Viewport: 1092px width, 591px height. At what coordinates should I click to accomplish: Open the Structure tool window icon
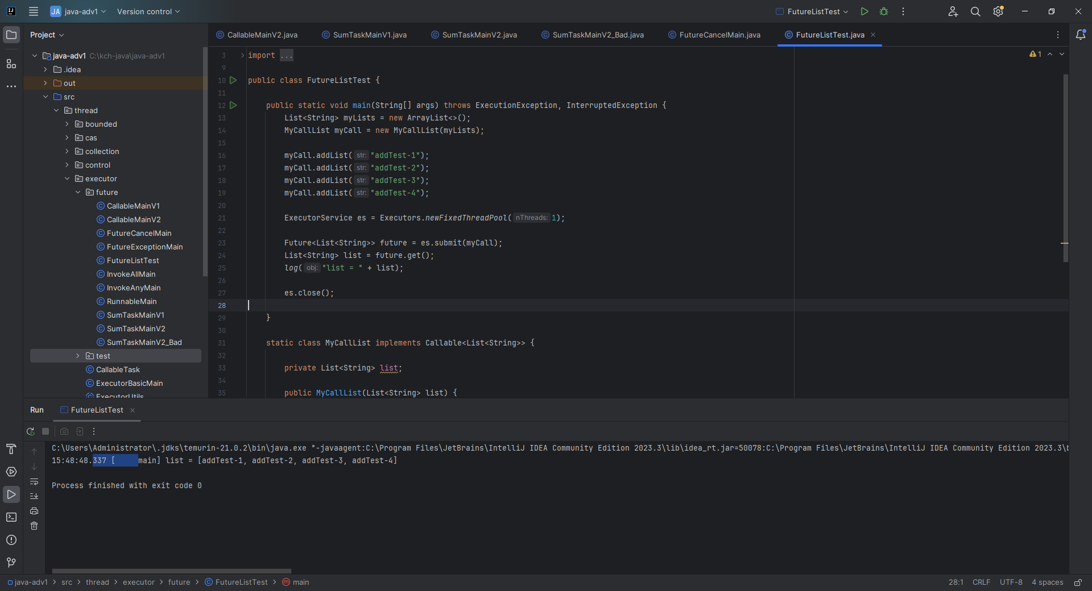click(11, 64)
